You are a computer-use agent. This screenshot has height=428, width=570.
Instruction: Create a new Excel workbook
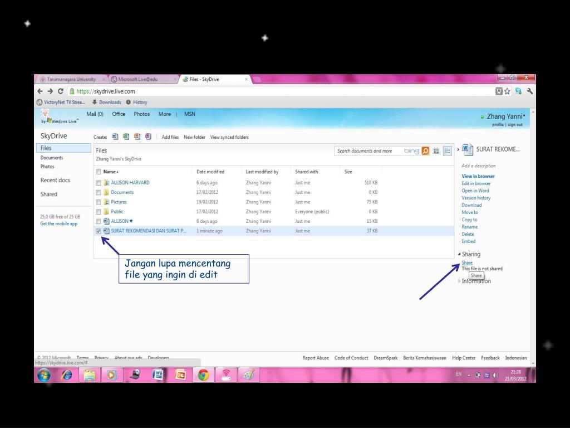point(126,137)
